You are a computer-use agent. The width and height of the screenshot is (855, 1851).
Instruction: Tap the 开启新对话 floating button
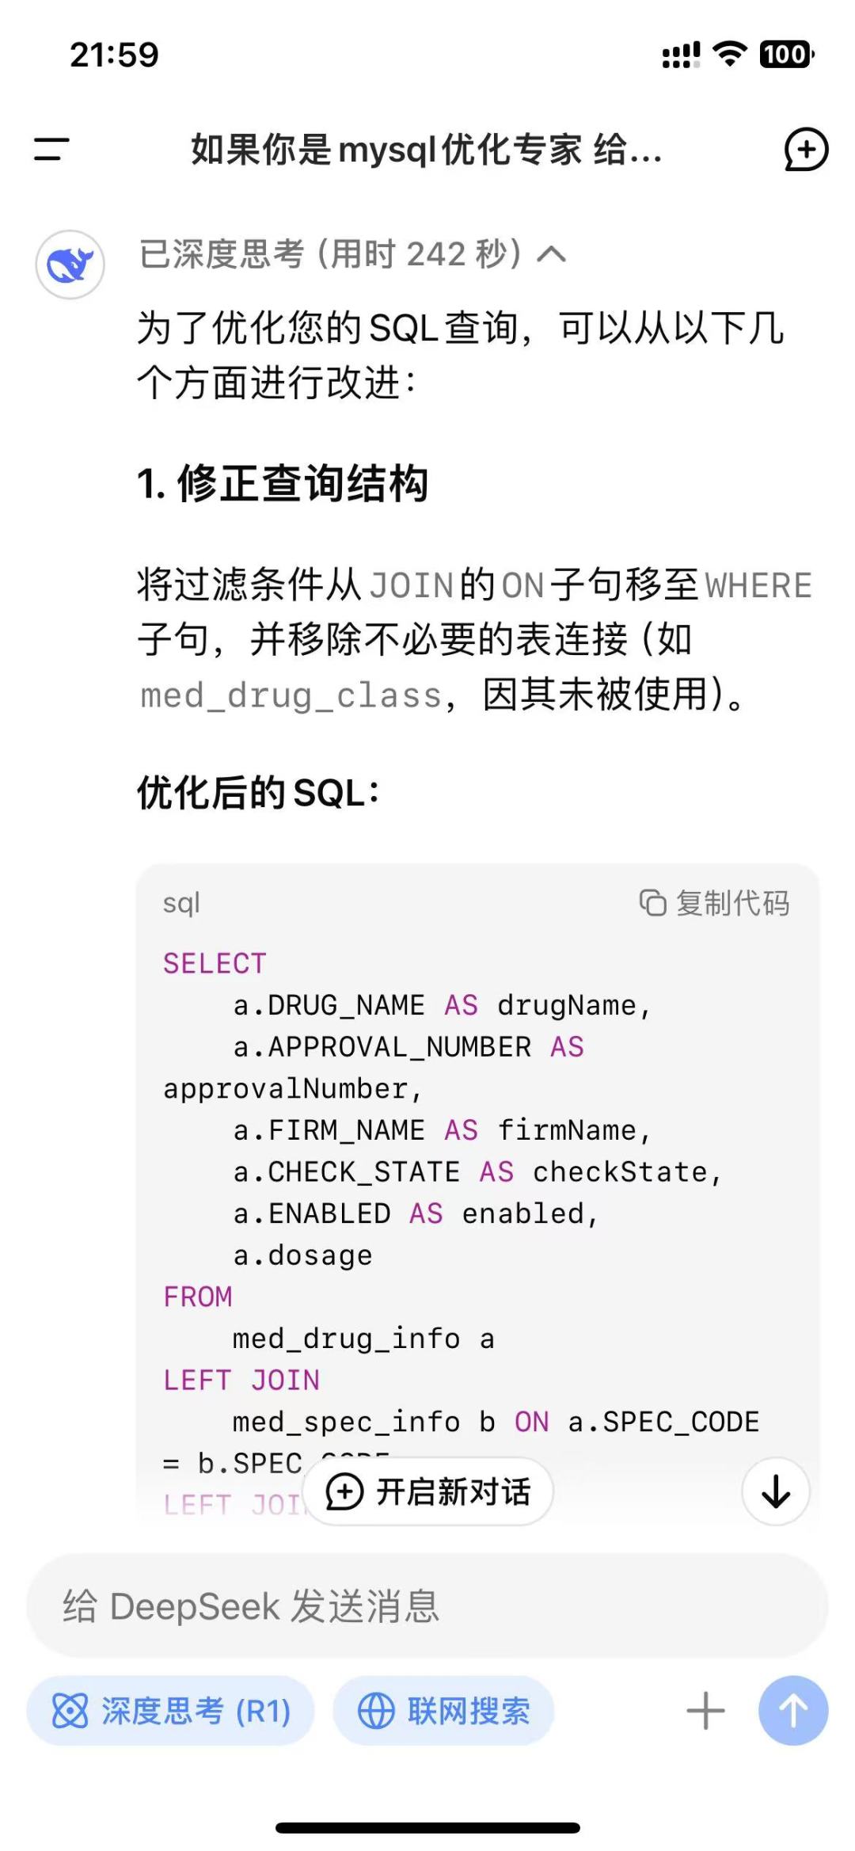coord(427,1492)
